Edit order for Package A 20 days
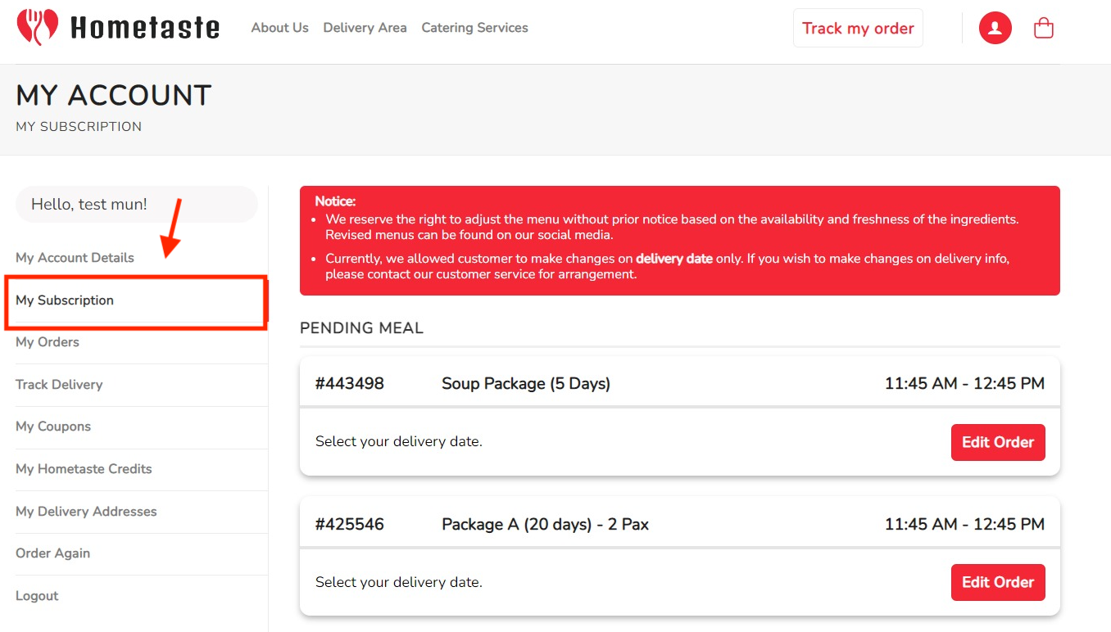Image resolution: width=1111 pixels, height=632 pixels. pos(998,582)
